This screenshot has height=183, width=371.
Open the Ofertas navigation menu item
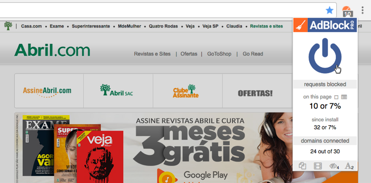pos(189,54)
